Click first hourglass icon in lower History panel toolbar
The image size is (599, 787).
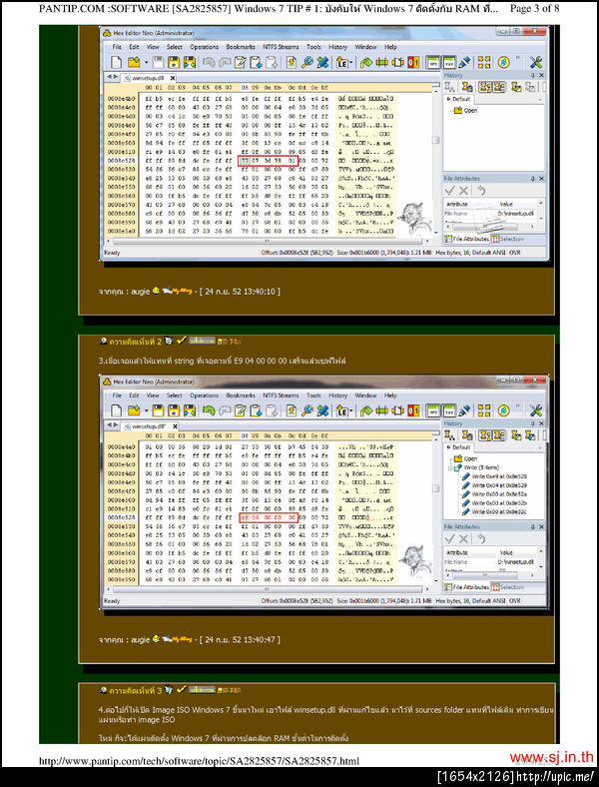pos(450,435)
